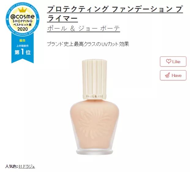The height and width of the screenshot is (172, 190).
Task: Click the @cosme logo in the badge
Action: (22, 17)
